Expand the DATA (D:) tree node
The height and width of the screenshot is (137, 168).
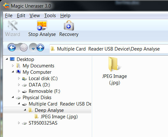coord(19,85)
